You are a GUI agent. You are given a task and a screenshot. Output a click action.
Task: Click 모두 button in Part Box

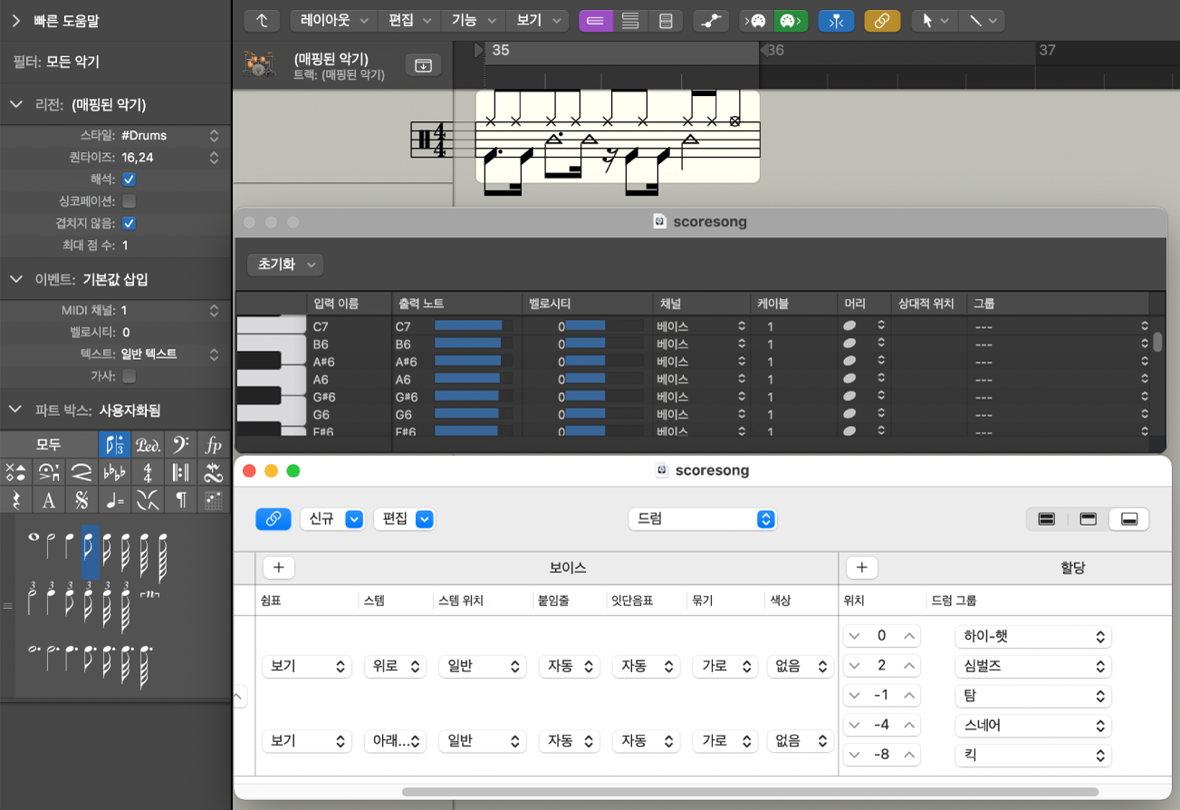(49, 445)
